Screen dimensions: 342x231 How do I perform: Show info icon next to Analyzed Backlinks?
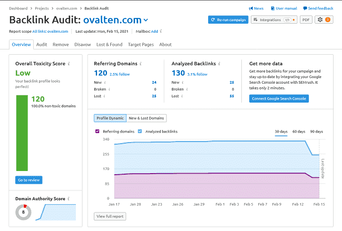[x=219, y=64]
